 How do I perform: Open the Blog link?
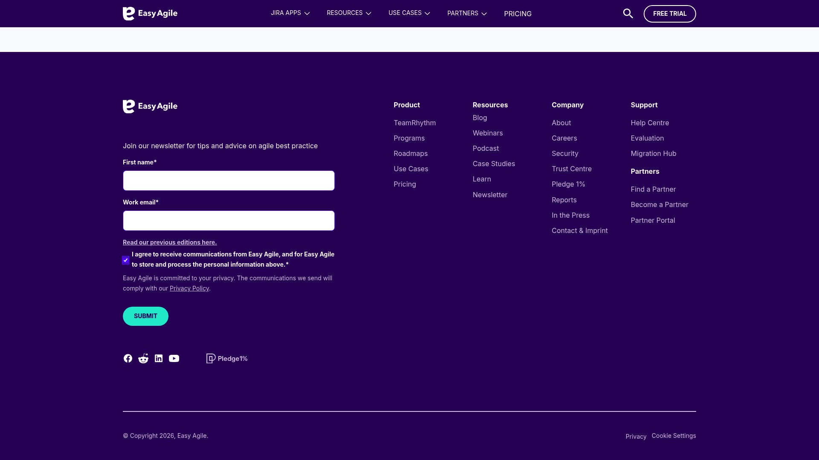(480, 118)
